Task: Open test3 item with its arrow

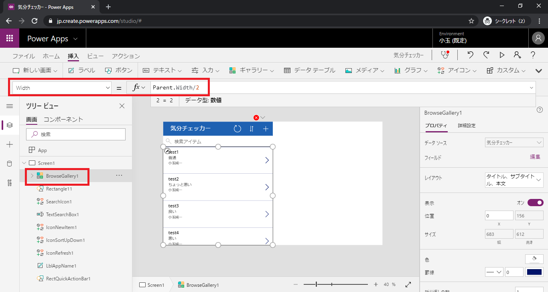Action: (267, 214)
